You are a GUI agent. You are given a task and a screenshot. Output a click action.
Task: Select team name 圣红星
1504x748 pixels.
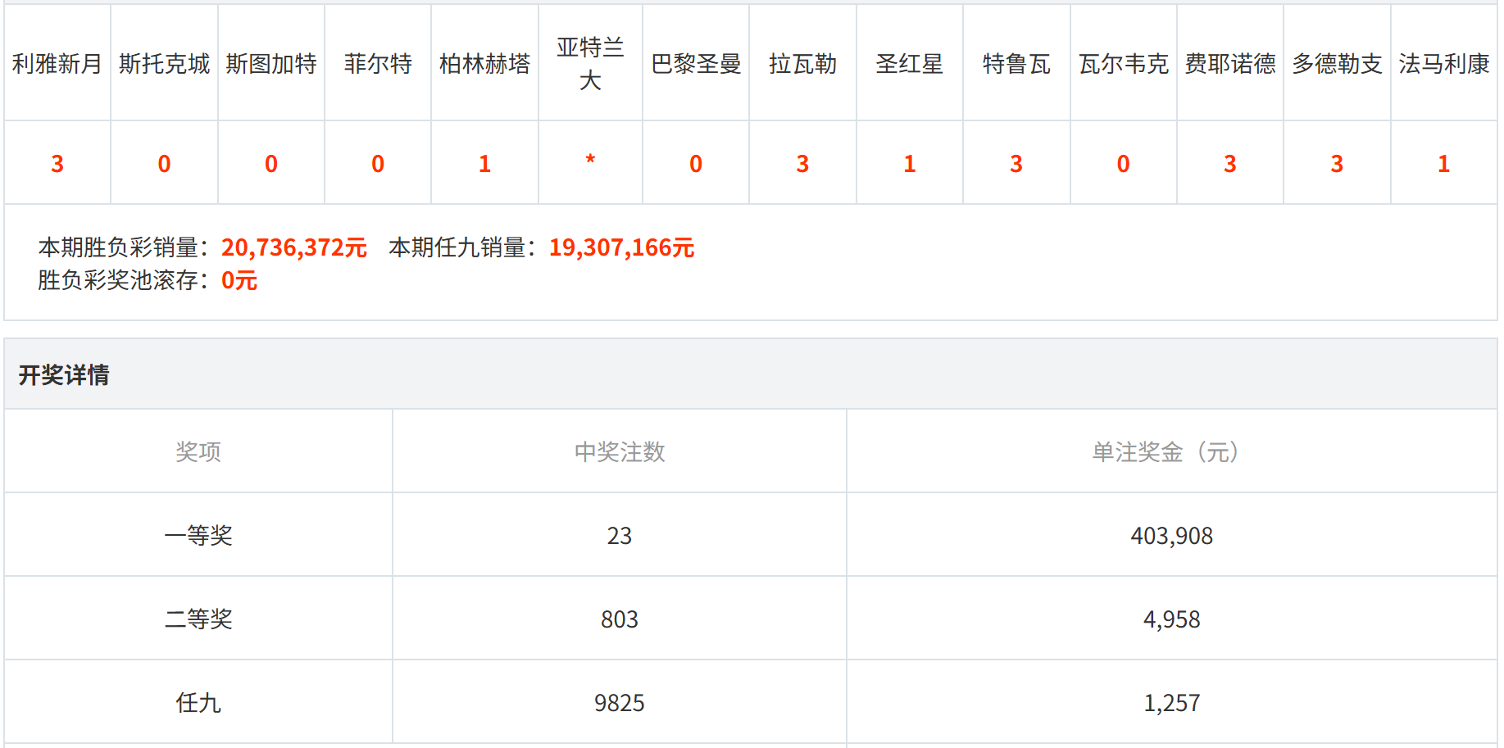[910, 64]
